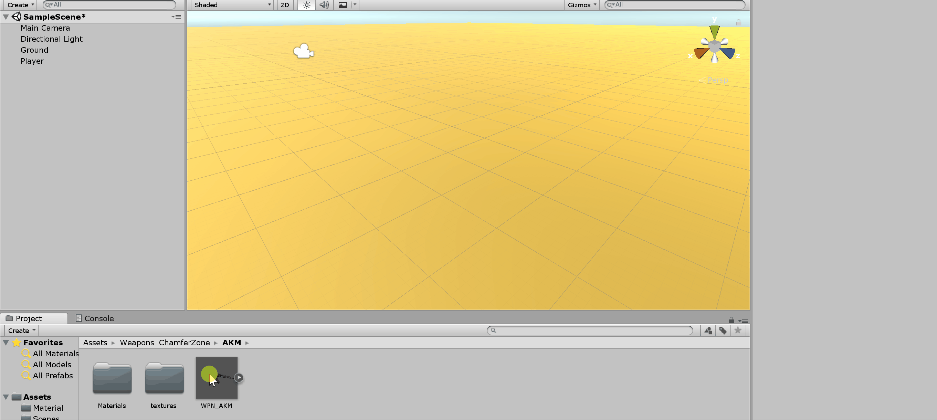Viewport: 937px width, 420px height.
Task: Toggle scene lighting sun icon
Action: [306, 5]
